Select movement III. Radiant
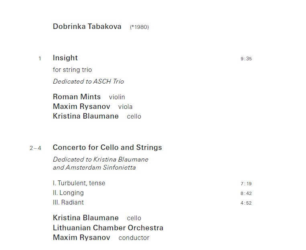This screenshot has height=250, width=306. point(68,203)
